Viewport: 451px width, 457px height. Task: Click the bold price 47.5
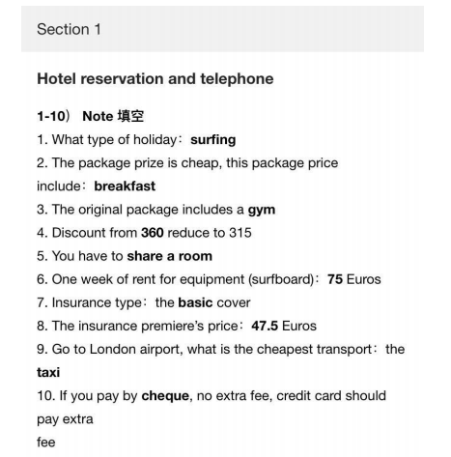265,326
